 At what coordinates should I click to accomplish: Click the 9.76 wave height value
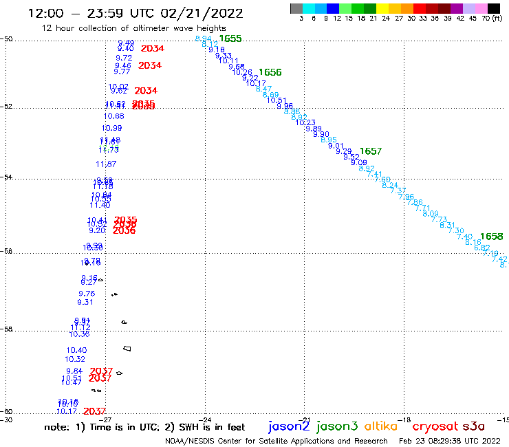pyautogui.click(x=87, y=294)
